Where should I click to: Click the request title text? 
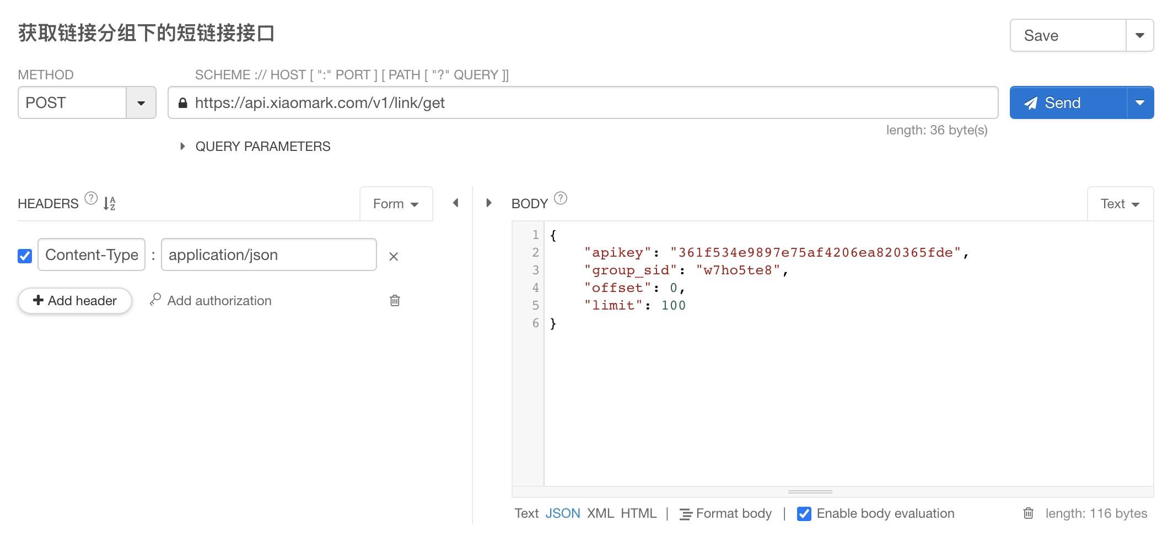(x=146, y=33)
